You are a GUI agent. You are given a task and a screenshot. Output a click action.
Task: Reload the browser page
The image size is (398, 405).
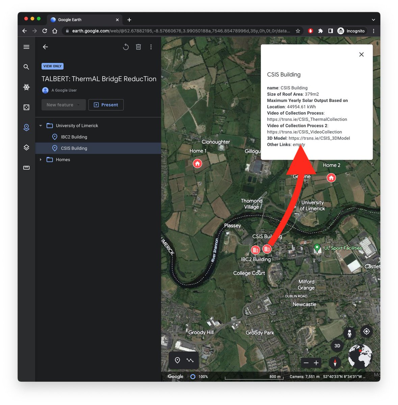click(45, 31)
